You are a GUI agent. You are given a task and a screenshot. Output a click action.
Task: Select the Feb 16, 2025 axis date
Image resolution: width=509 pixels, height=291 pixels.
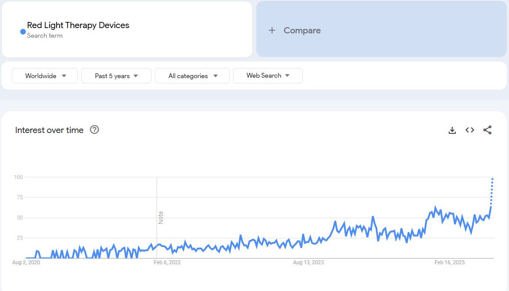pos(449,262)
